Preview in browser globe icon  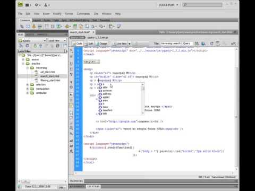(x=203, y=44)
